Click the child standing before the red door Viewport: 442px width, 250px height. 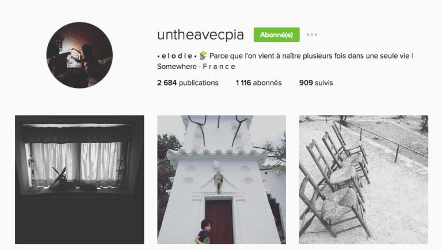point(203,232)
